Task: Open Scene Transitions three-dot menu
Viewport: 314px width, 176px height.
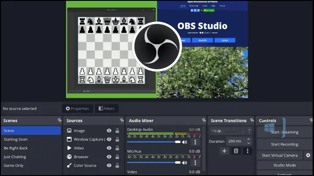Action: (x=247, y=151)
